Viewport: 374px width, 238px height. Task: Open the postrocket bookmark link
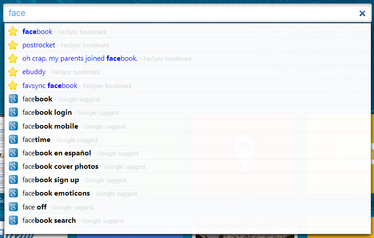(39, 45)
